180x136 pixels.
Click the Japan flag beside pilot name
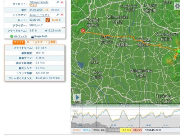[x=62, y=2]
